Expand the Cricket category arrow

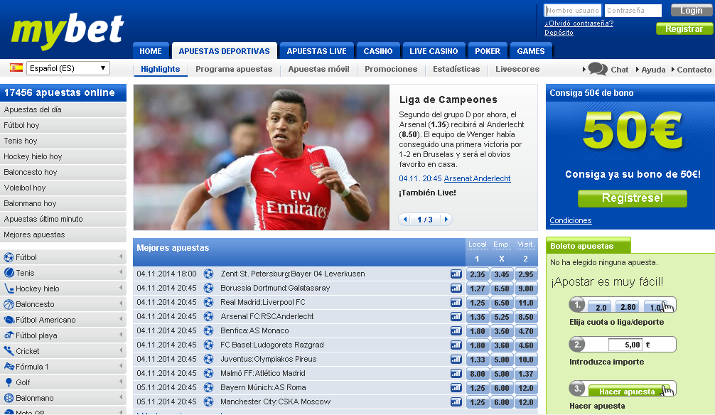[x=121, y=350]
